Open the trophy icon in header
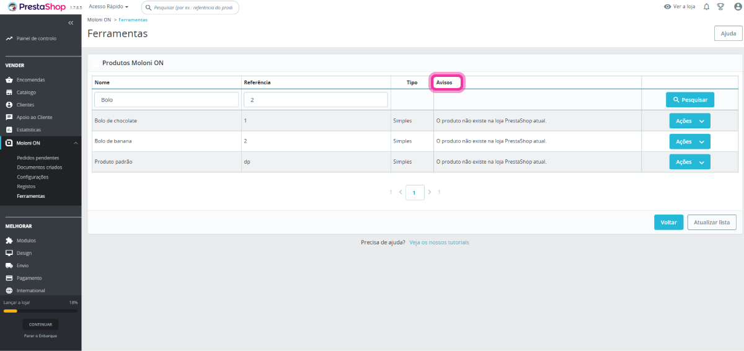This screenshot has width=744, height=351. (720, 7)
